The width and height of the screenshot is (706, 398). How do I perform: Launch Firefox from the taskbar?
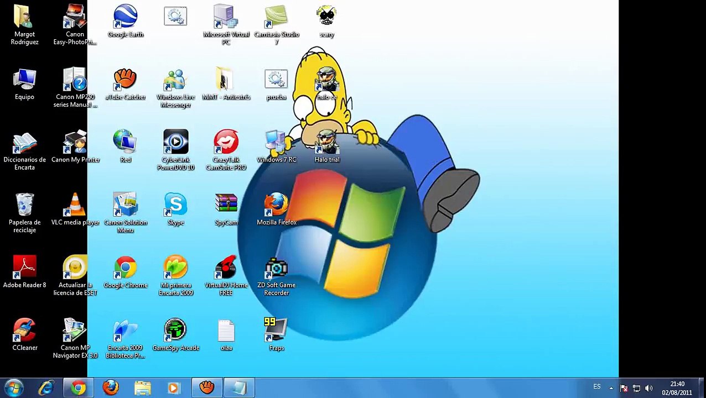tap(111, 388)
